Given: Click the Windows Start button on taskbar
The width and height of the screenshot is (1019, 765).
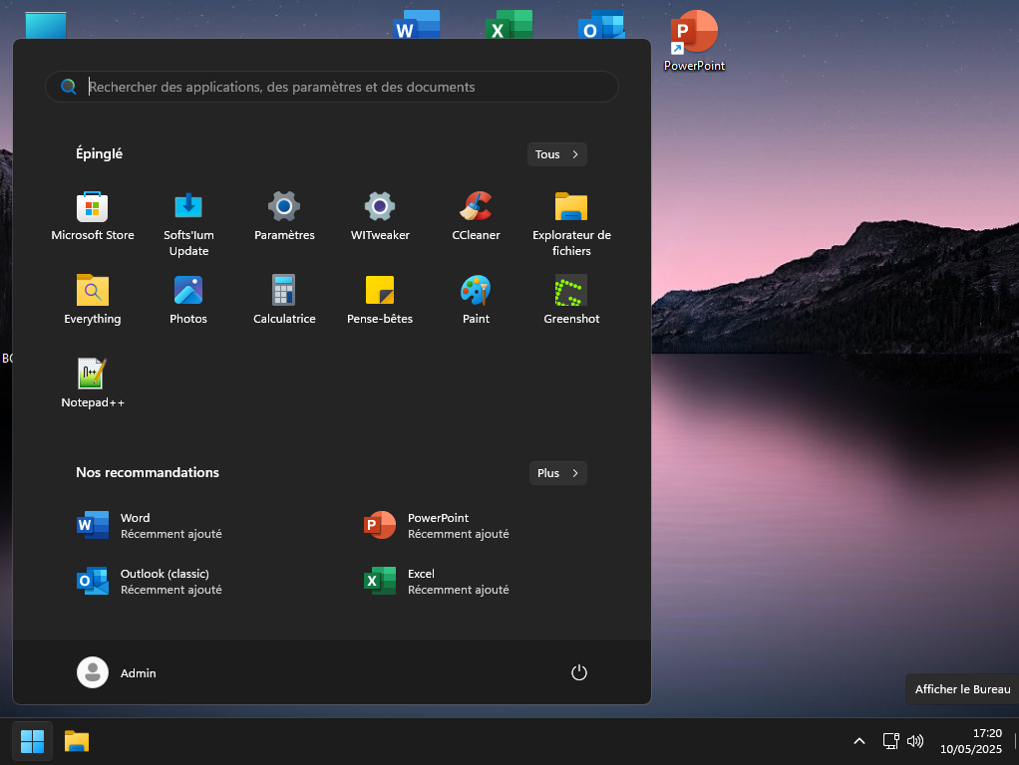Looking at the screenshot, I should pos(32,741).
